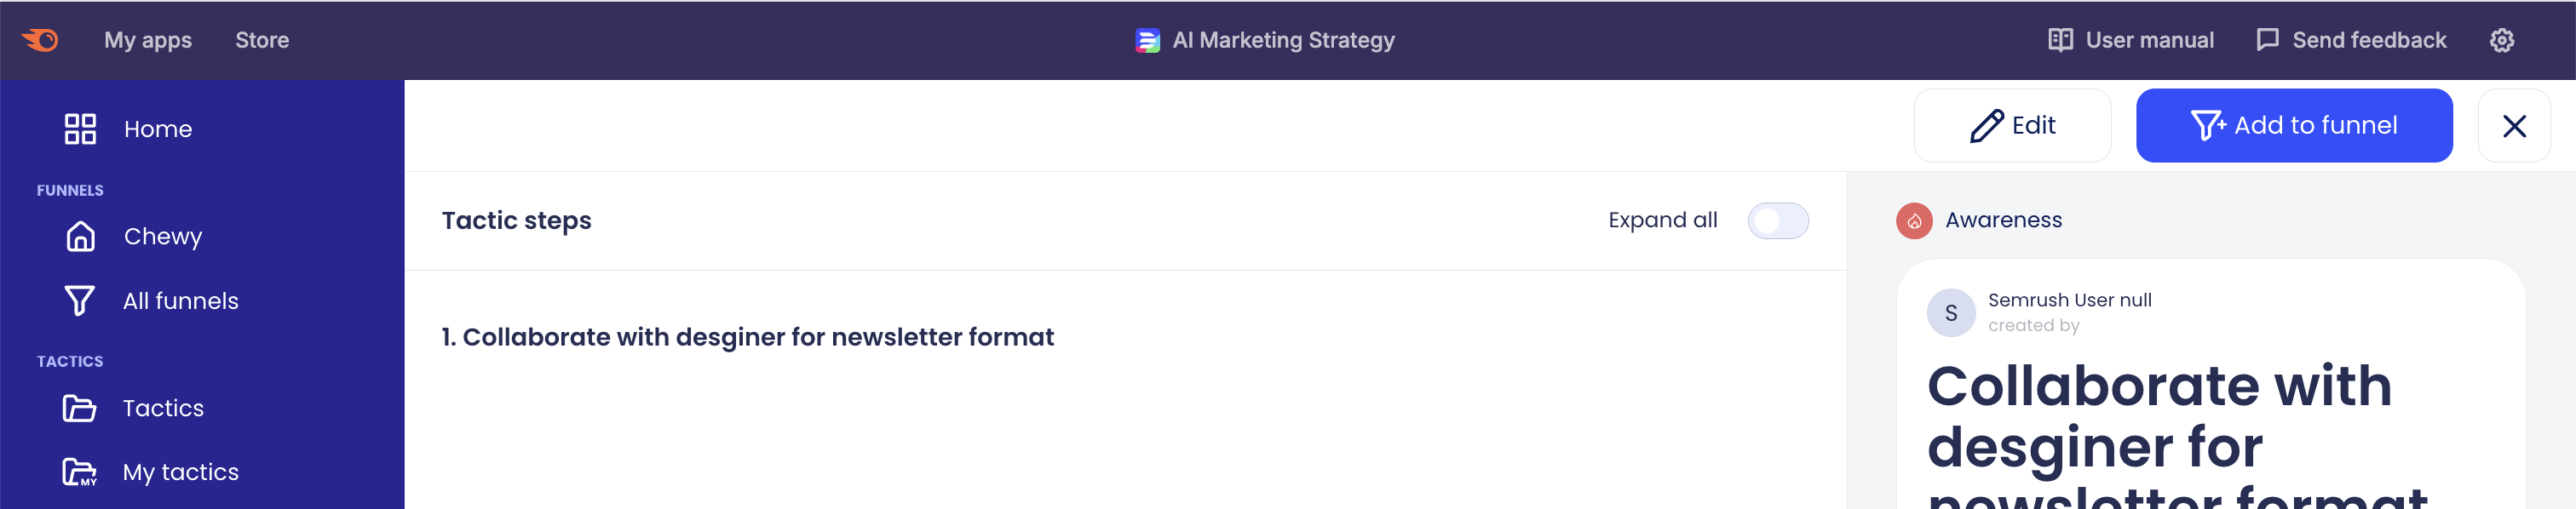Close the tactic details panel
This screenshot has width=2576, height=509.
2513,126
